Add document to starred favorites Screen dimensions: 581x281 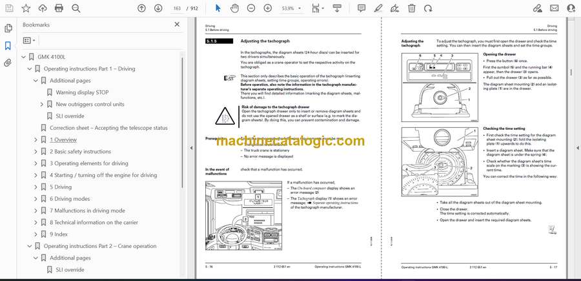(26, 8)
